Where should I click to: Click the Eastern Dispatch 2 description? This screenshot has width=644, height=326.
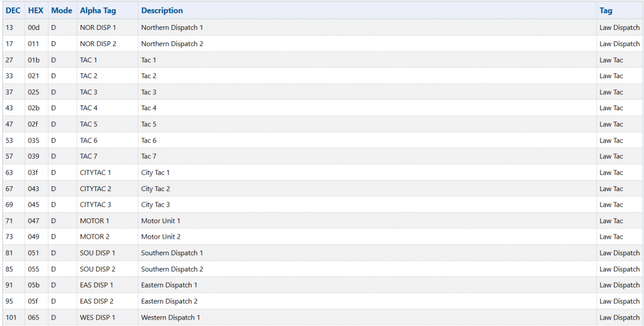tap(170, 301)
